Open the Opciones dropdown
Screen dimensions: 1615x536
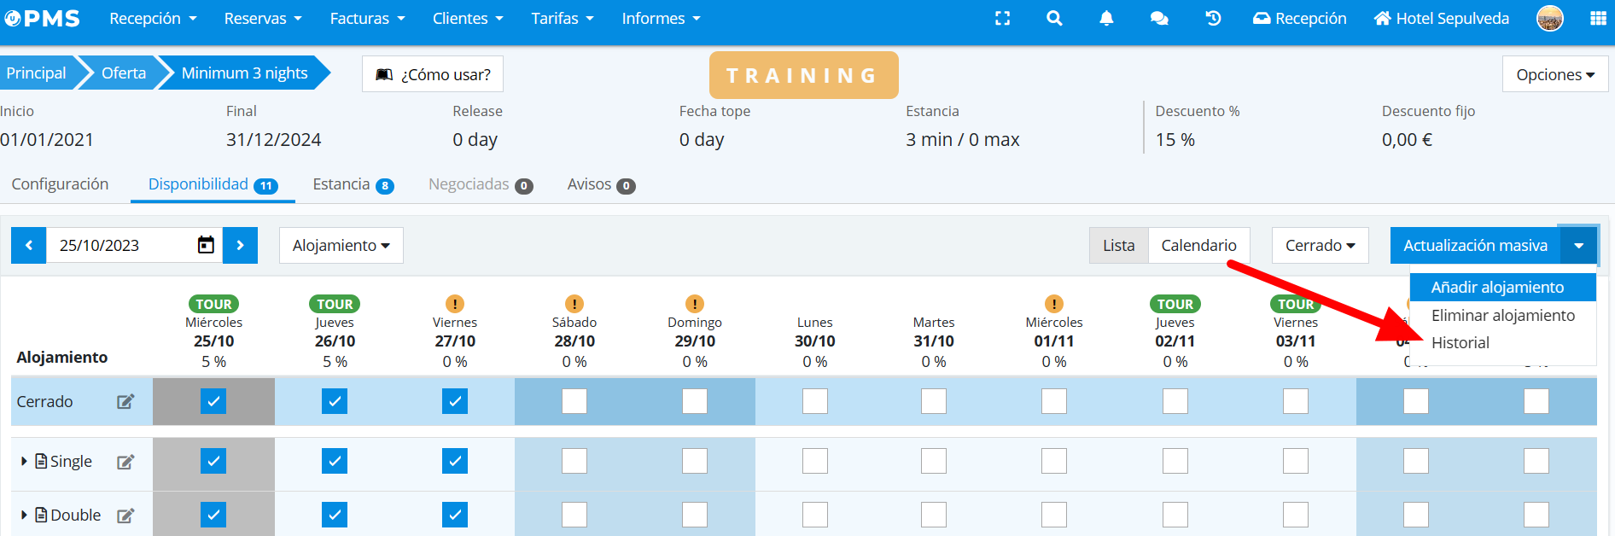tap(1554, 74)
